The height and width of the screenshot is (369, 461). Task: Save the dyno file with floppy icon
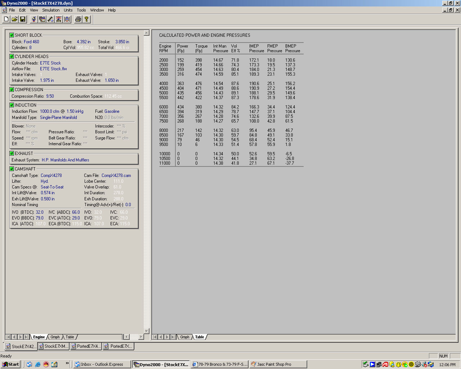click(23, 19)
